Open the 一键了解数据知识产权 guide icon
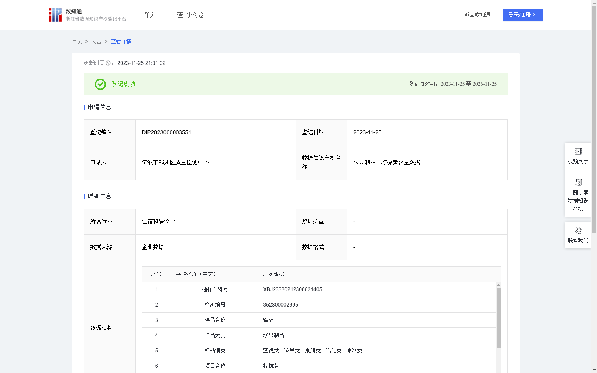 (578, 182)
